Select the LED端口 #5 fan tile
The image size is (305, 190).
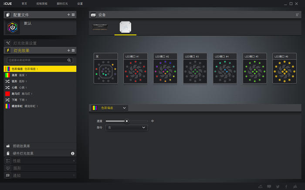[254, 68]
